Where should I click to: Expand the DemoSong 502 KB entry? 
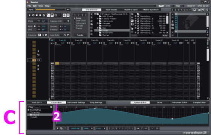coord(136,19)
